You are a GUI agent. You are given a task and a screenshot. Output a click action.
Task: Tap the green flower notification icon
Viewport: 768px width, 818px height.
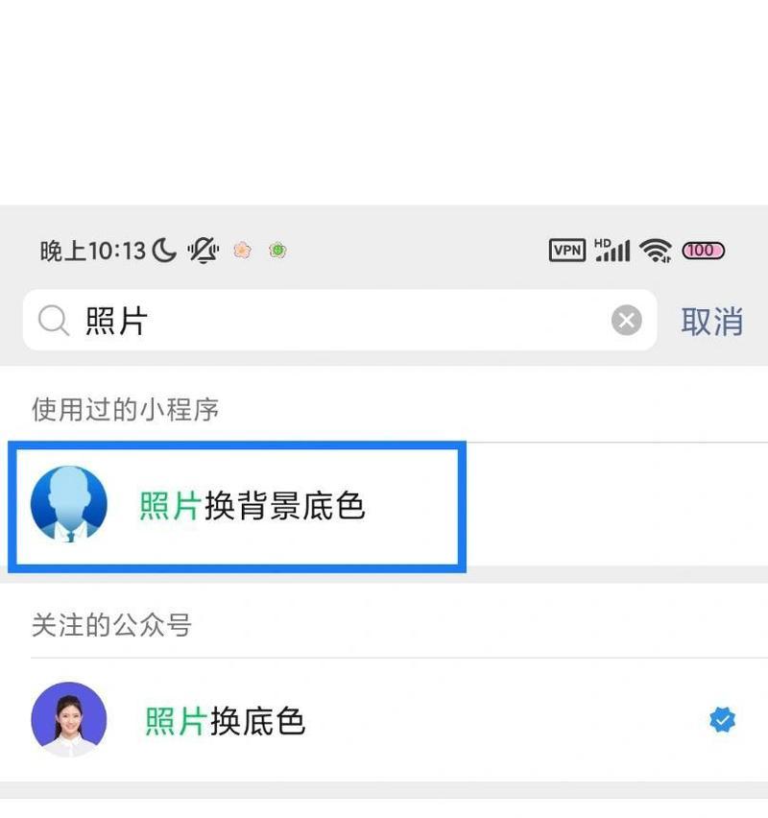point(277,251)
